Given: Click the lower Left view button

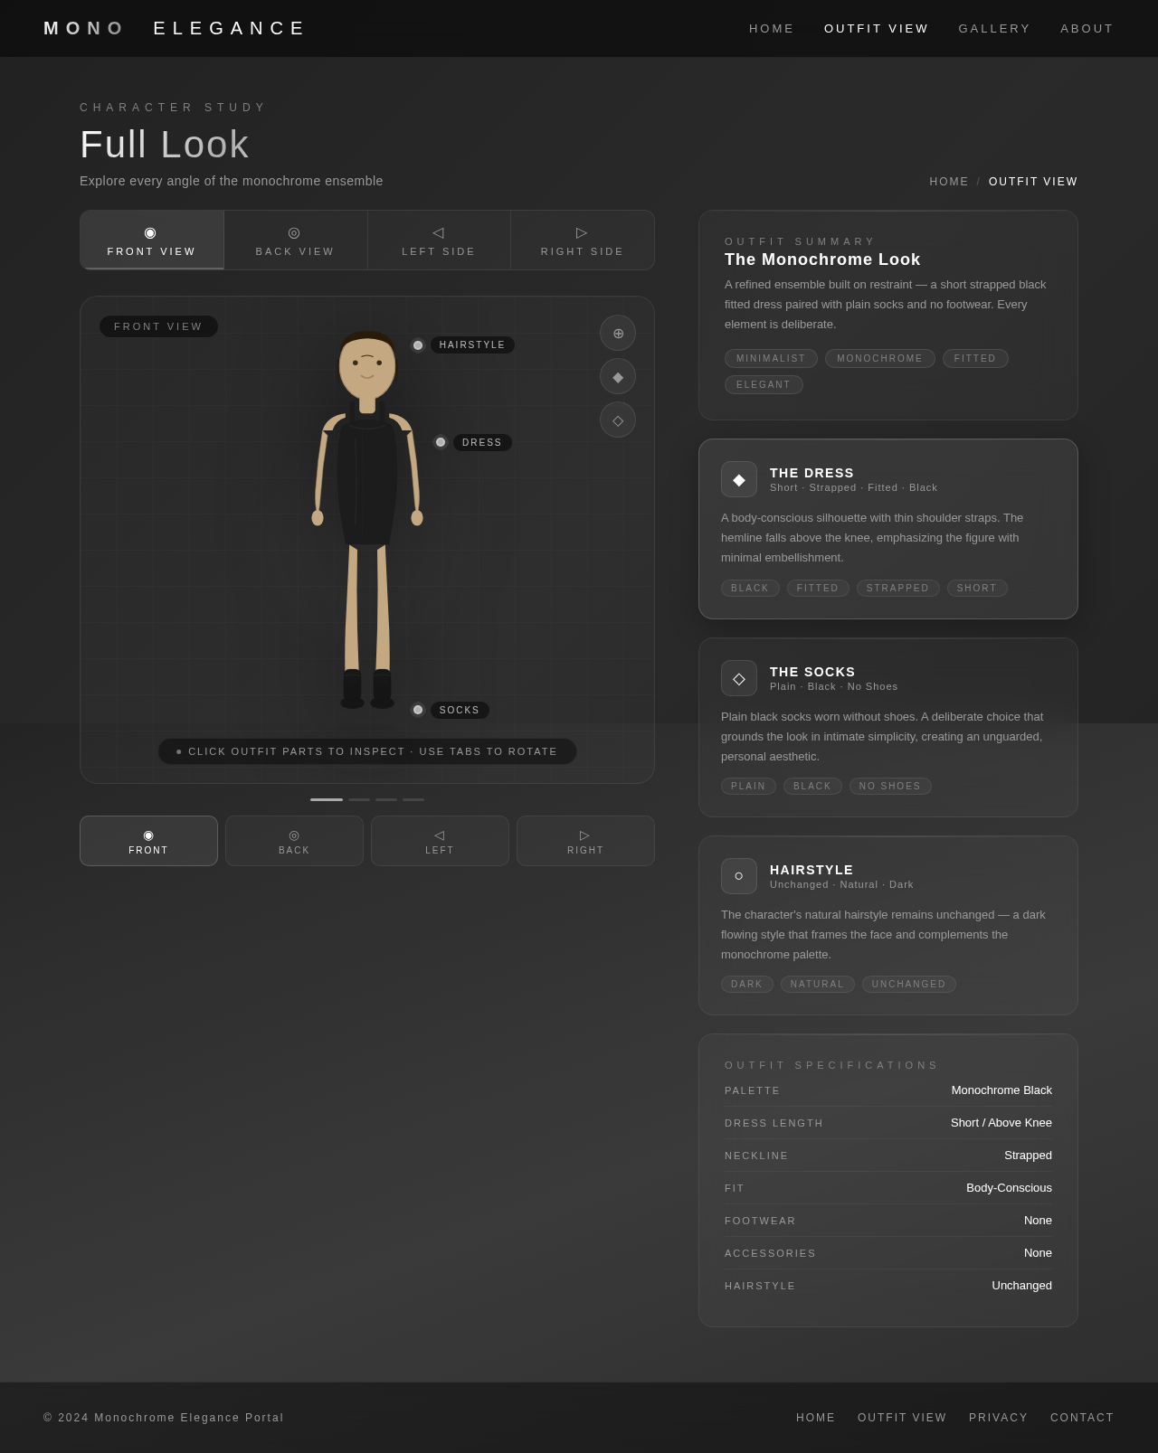Looking at the screenshot, I should pyautogui.click(x=440, y=841).
